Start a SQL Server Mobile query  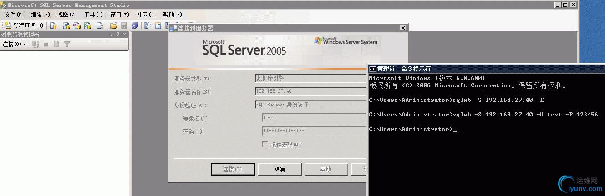coord(100,25)
